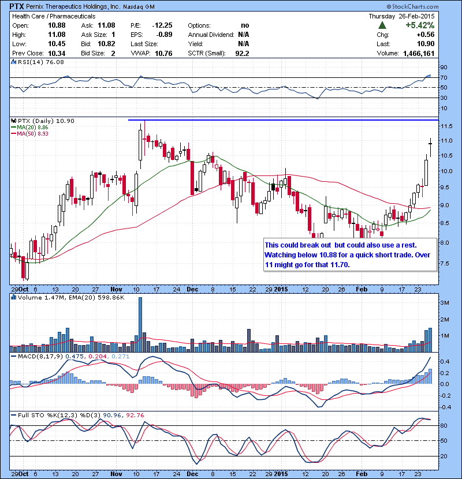Click the PTX (Daily) 10.90 chart title
Image resolution: width=462 pixels, height=479 pixels.
point(46,121)
